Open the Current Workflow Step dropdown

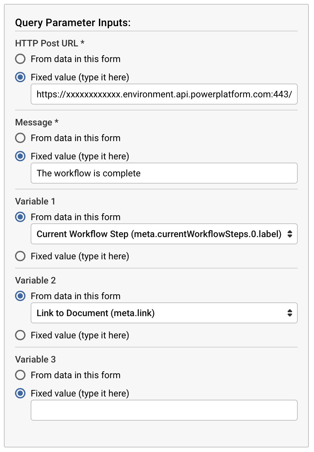[x=164, y=234]
